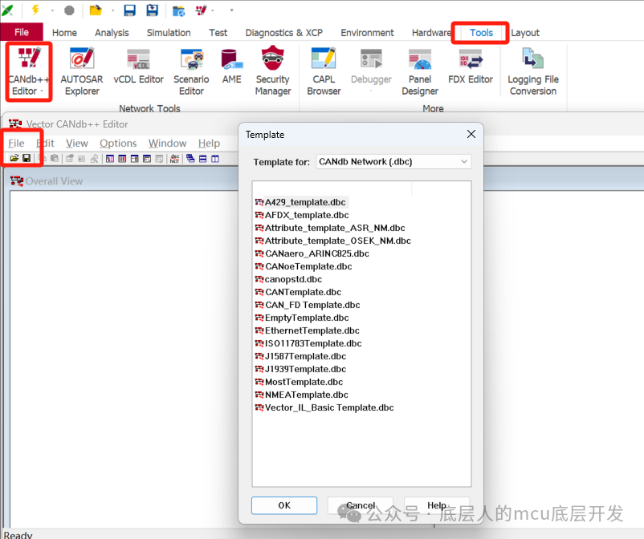
Task: Expand the 'Template for' combo box
Action: tap(464, 161)
